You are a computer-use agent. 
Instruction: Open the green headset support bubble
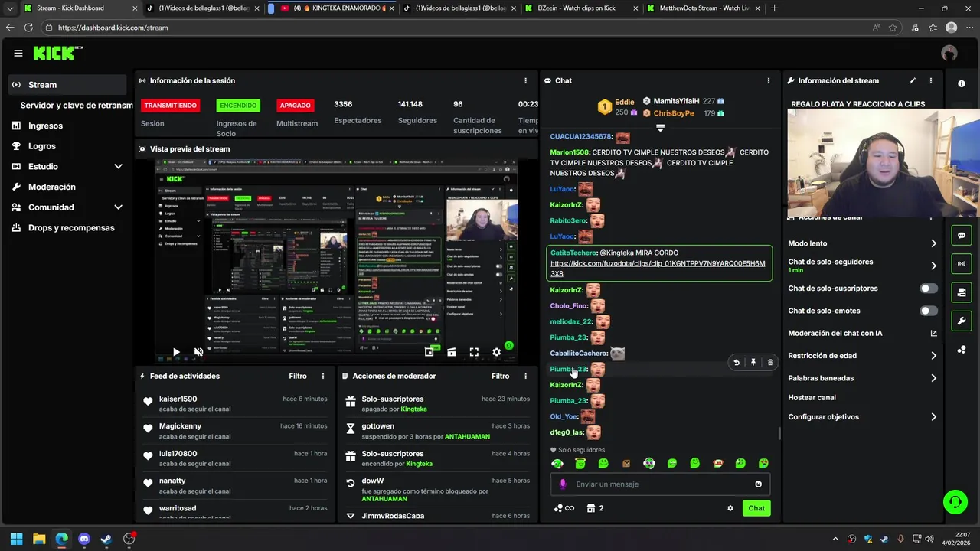(955, 502)
